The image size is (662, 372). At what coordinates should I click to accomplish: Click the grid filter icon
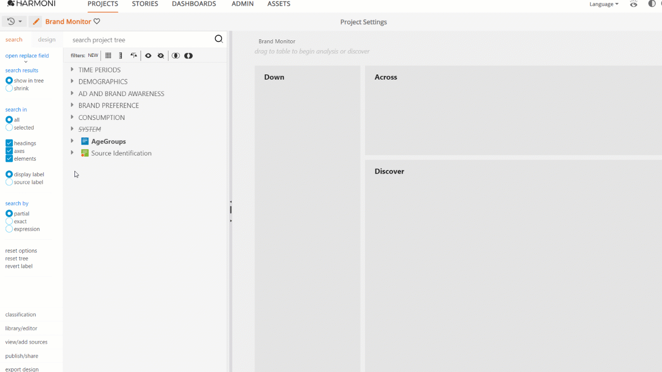(108, 55)
